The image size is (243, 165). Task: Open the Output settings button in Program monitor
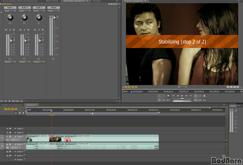tap(205, 96)
